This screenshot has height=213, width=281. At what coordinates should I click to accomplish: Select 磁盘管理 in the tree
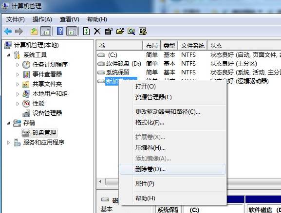[44, 133]
